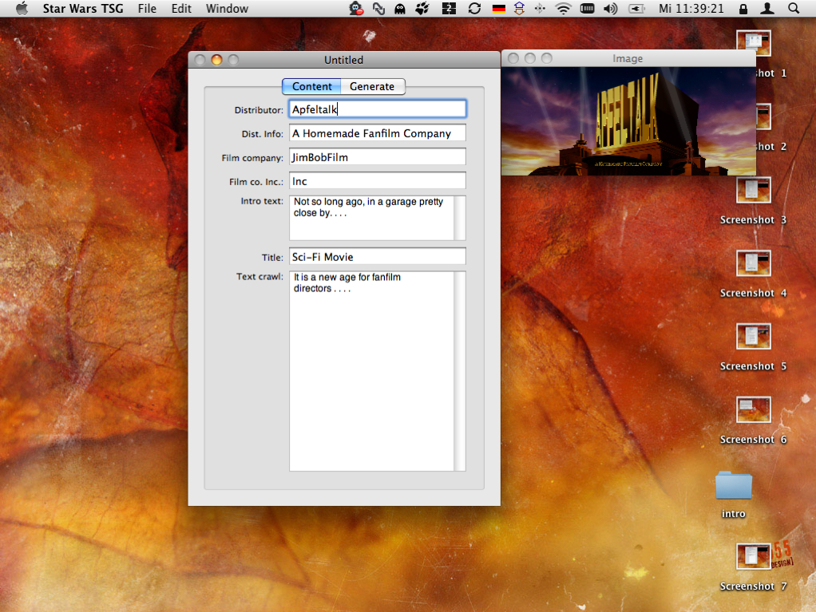Click inside the Text crawl area
816x612 pixels.
tap(371, 371)
